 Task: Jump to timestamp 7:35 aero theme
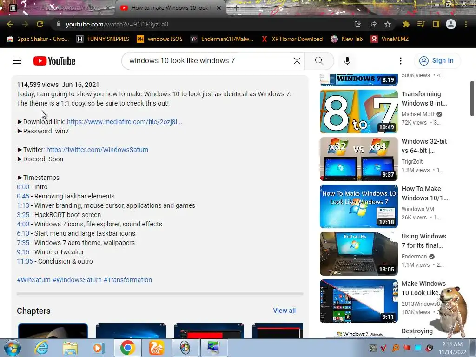[x=23, y=243]
